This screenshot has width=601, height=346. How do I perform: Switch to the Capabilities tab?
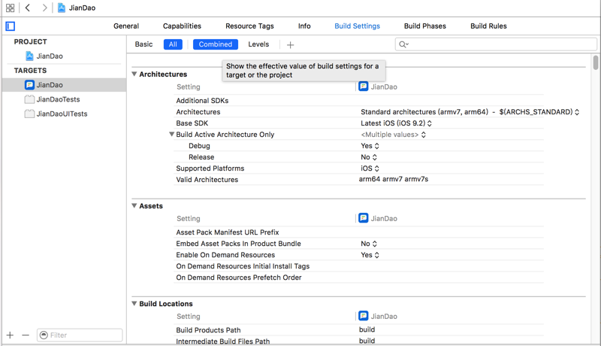click(182, 26)
